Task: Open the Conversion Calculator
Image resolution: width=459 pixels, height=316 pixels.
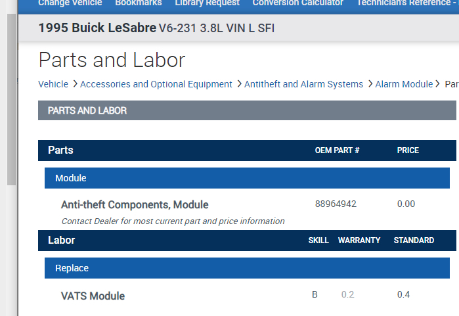Action: (x=297, y=3)
